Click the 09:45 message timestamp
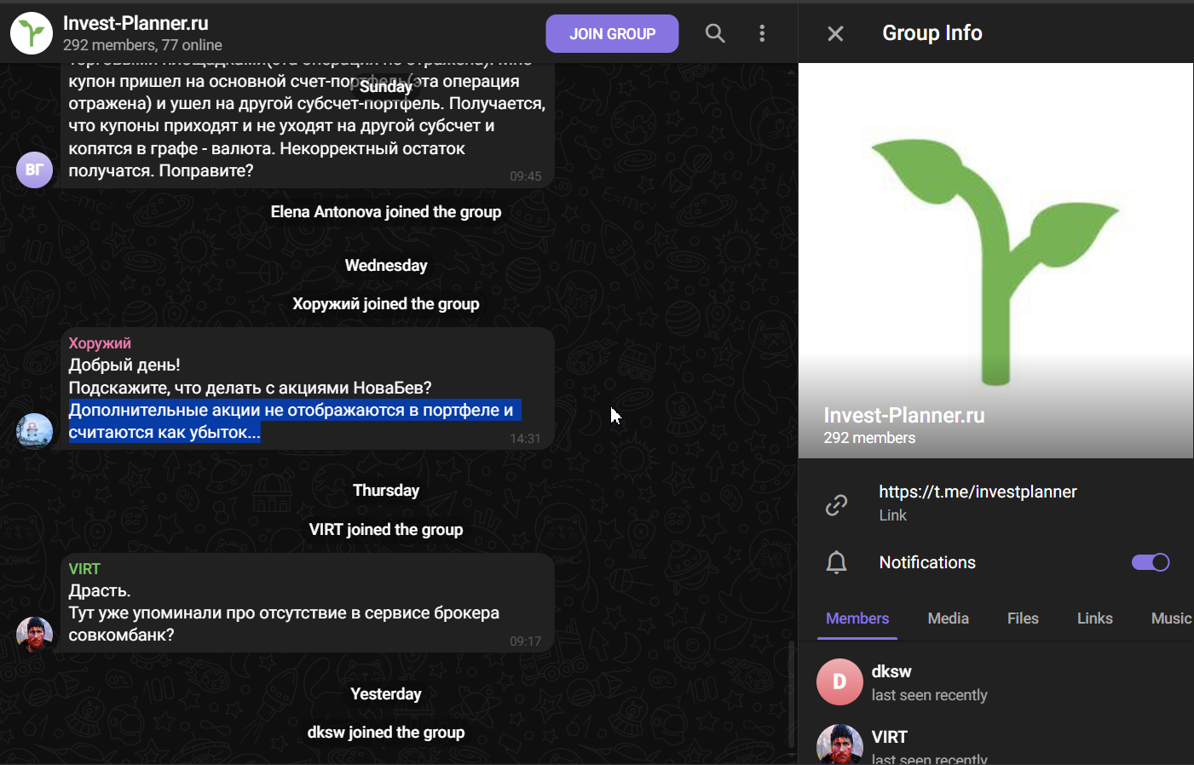This screenshot has height=765, width=1194. (525, 176)
